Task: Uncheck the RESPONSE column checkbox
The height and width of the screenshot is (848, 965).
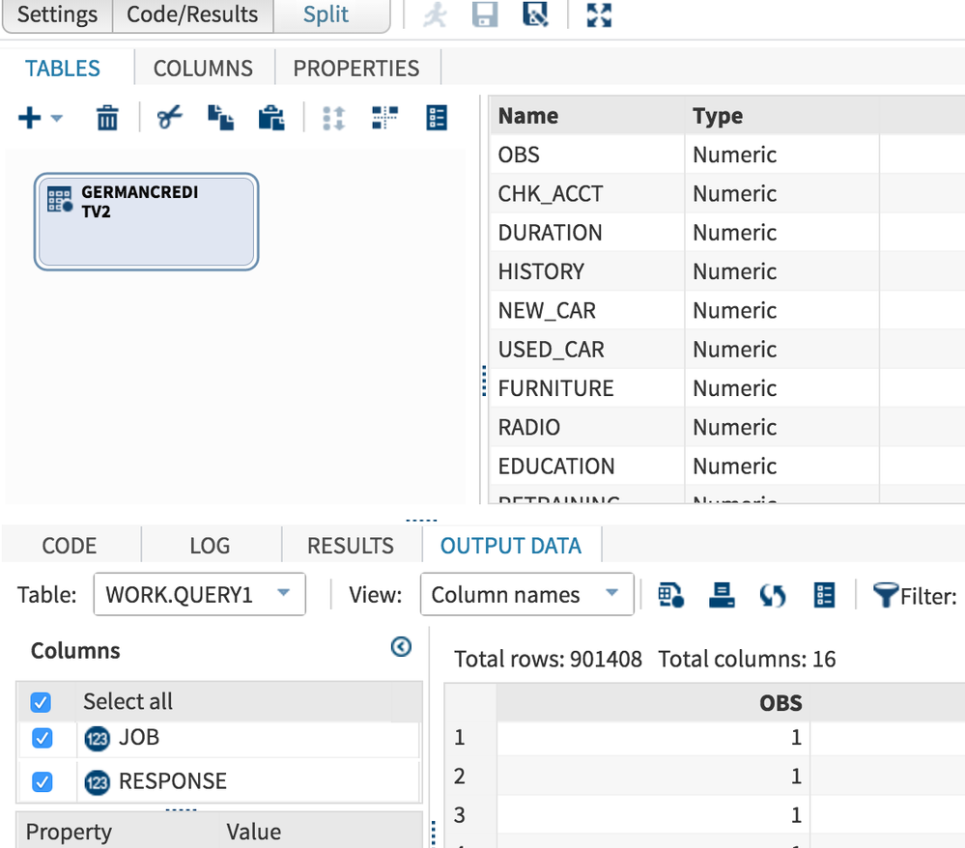Action: pyautogui.click(x=42, y=781)
